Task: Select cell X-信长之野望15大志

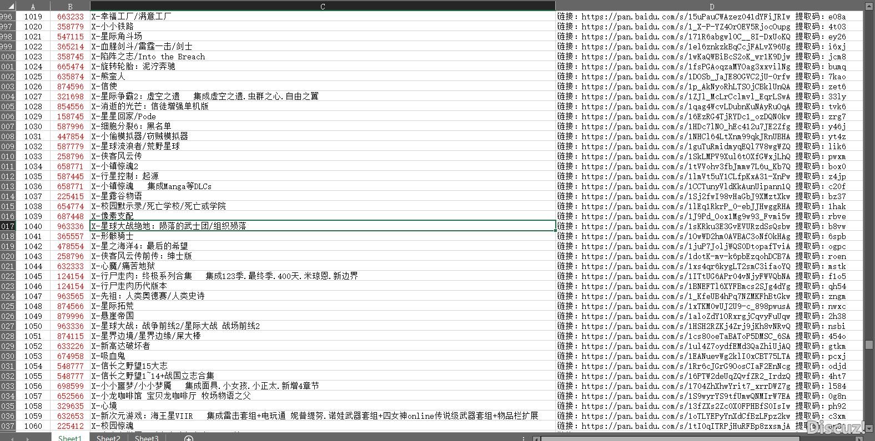Action: coord(323,366)
